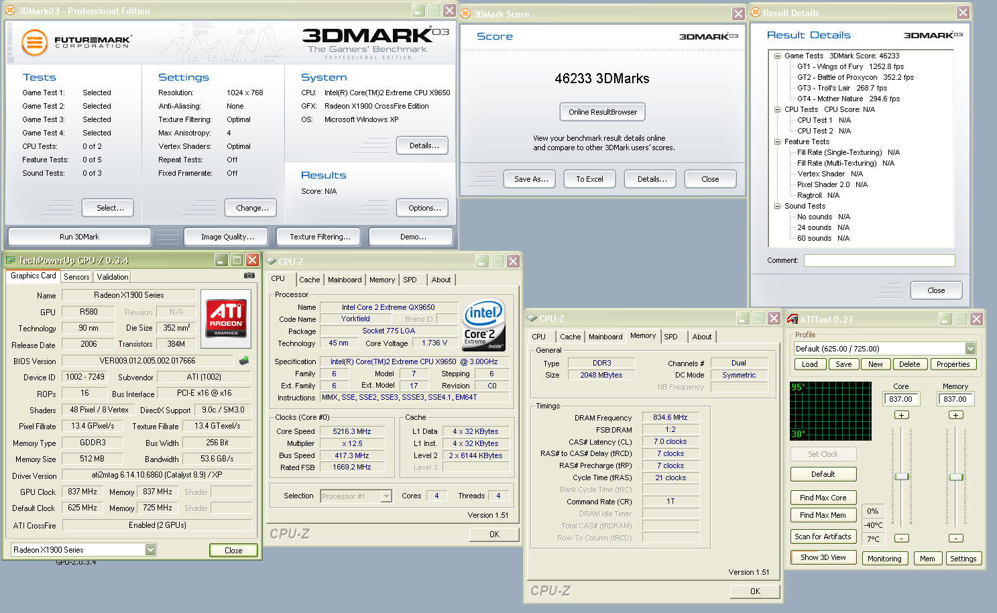Click the Properties profile button in ATITool
997x613 pixels.
(x=953, y=364)
